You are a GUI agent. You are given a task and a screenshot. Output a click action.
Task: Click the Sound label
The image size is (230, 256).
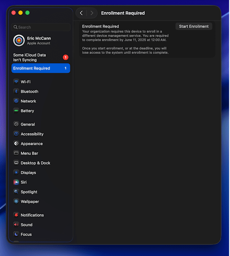[x=27, y=225]
